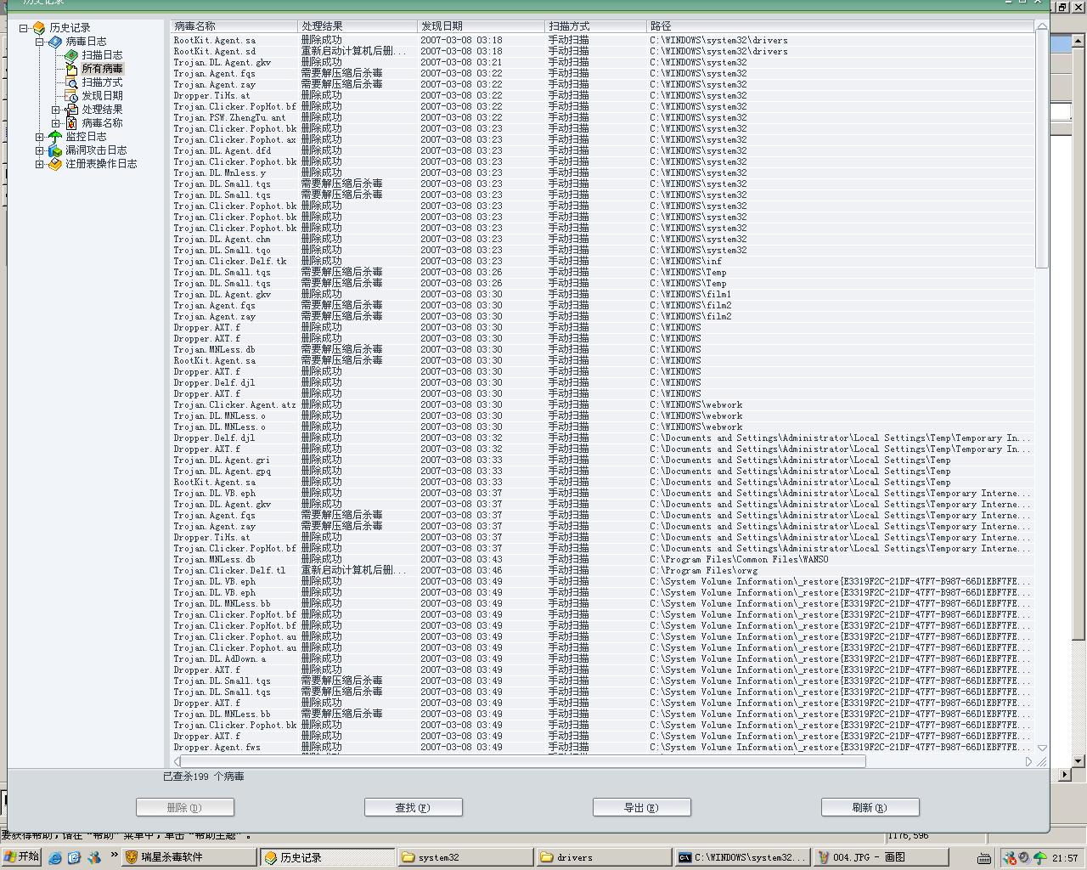Launch Internet Explorer from quick launch
Image resolution: width=1087 pixels, height=870 pixels.
(55, 857)
